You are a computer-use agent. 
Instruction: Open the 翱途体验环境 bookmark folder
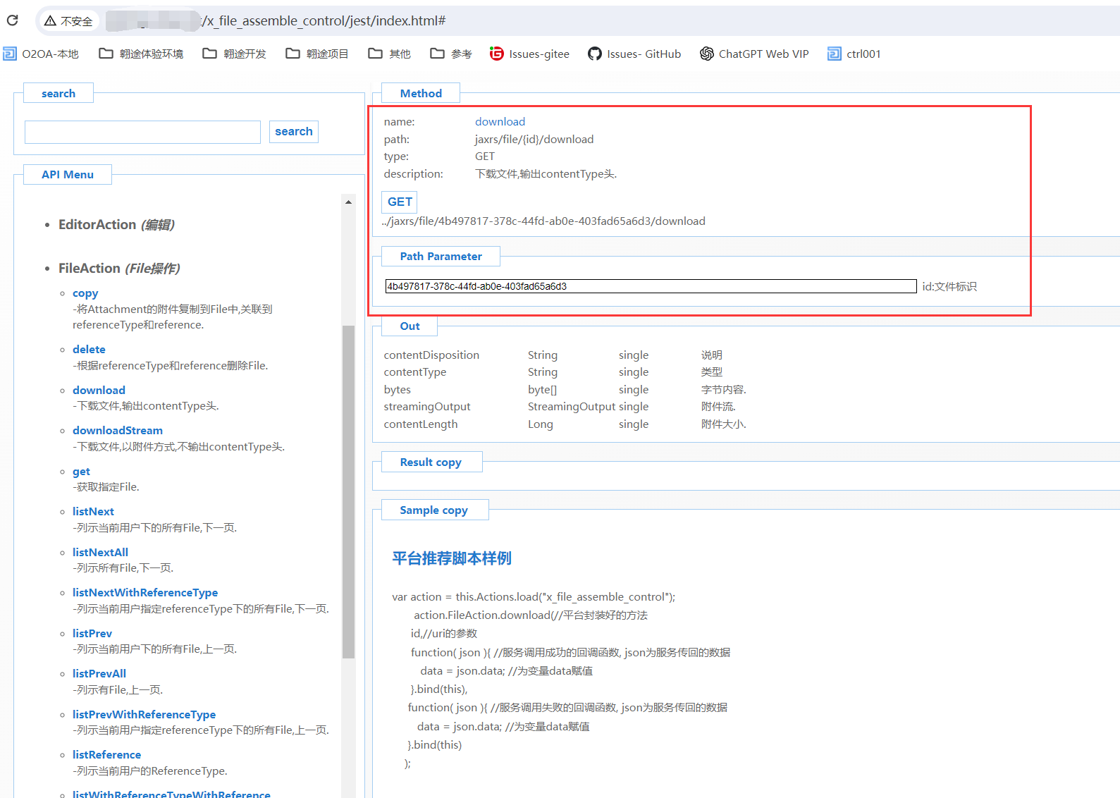(x=141, y=54)
